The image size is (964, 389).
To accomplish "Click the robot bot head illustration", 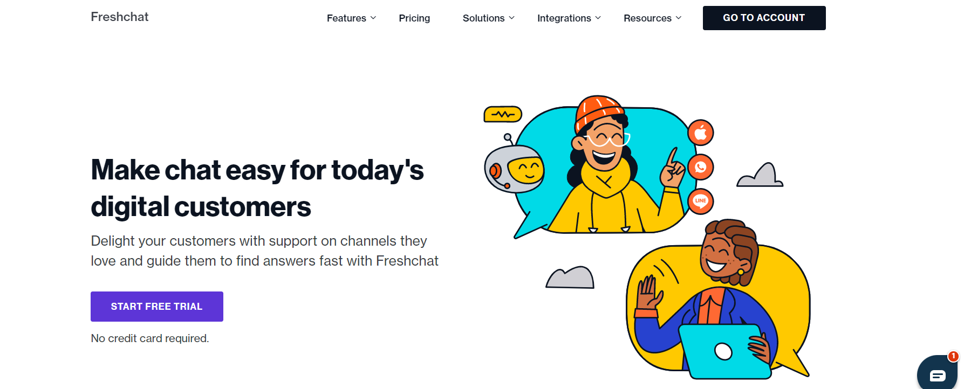I will (514, 166).
